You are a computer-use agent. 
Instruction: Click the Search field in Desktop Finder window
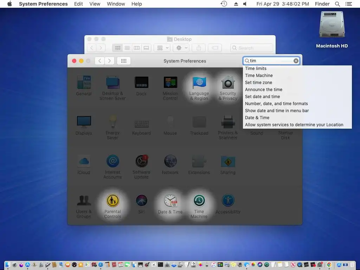[252, 48]
